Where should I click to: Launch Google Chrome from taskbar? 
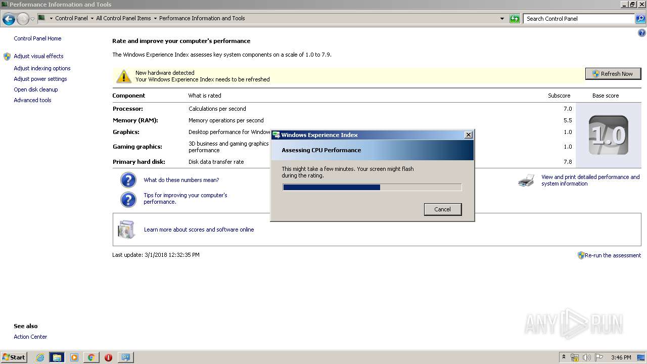91,357
